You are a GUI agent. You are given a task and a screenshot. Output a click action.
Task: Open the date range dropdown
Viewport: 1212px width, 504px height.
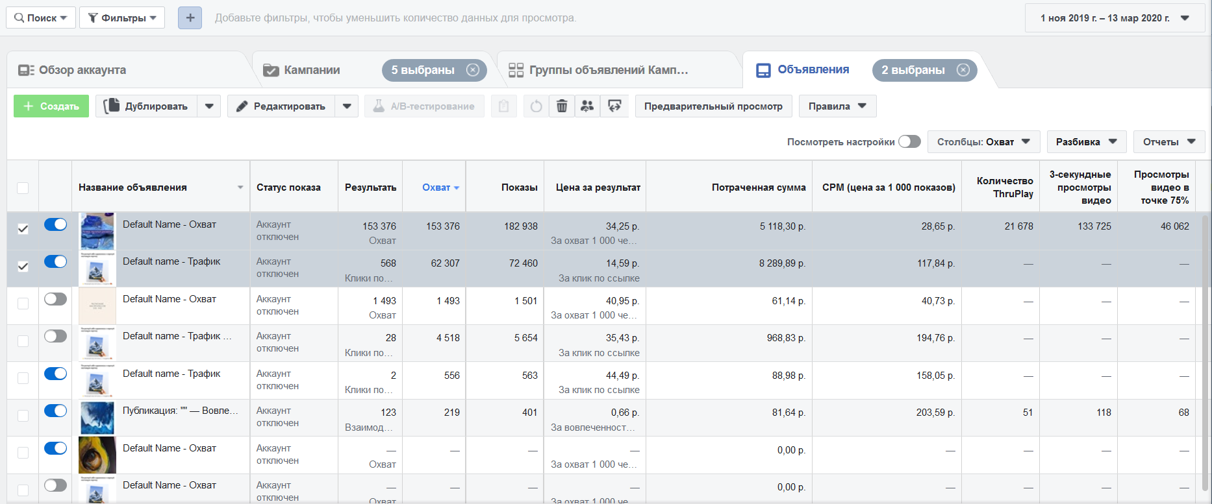point(1115,18)
